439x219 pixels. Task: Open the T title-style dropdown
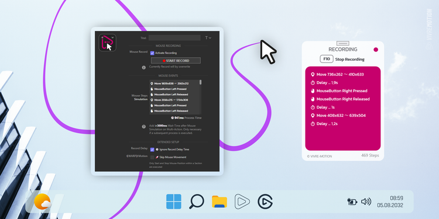(x=208, y=38)
